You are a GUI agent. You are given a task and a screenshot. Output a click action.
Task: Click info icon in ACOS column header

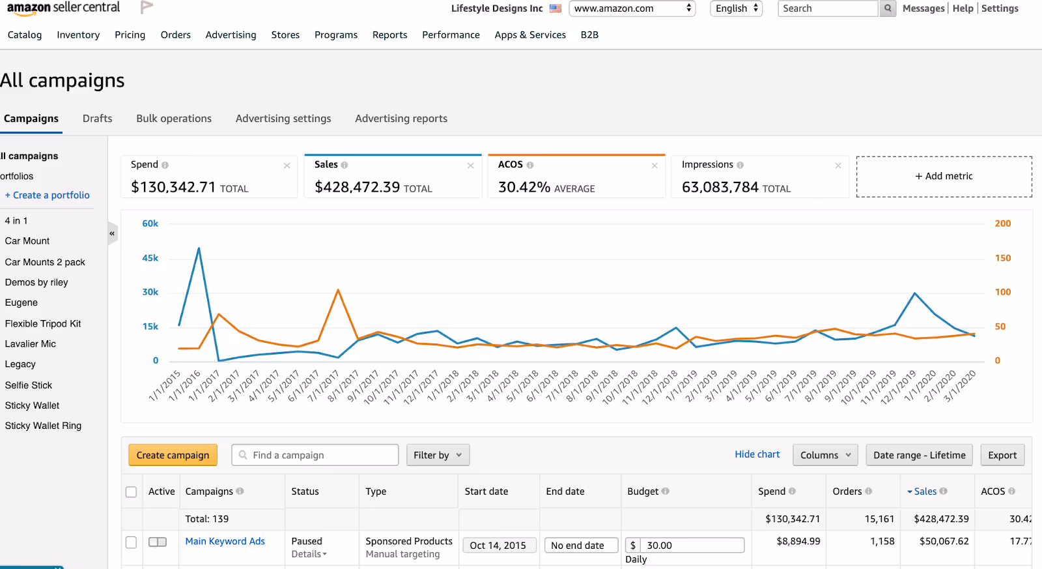click(x=1011, y=491)
